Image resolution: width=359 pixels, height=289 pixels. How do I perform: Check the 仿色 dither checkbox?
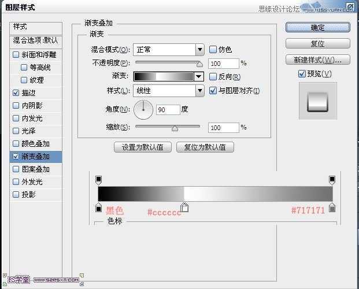coord(213,50)
